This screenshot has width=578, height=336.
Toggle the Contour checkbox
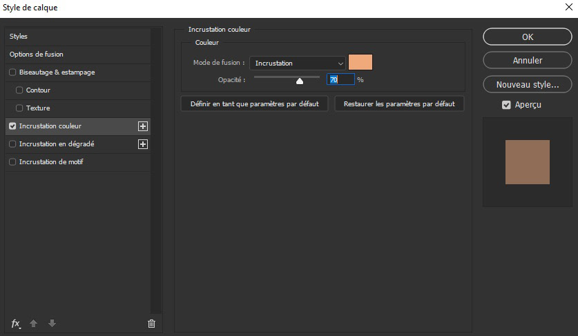pos(19,90)
